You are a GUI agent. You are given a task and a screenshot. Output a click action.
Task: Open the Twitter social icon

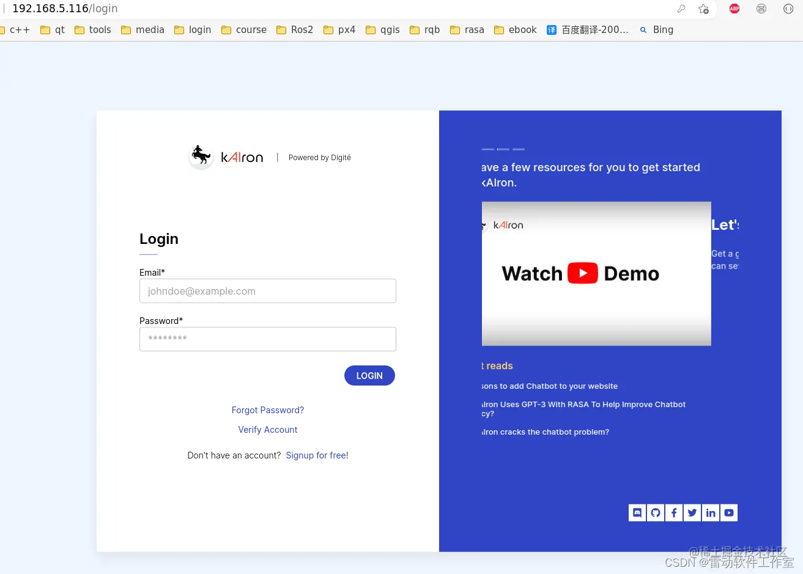coord(692,513)
